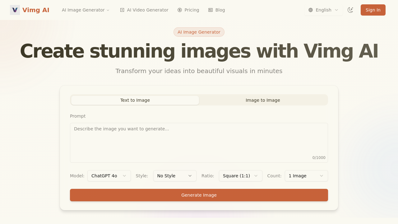Image resolution: width=398 pixels, height=224 pixels.
Task: Click the 0/1000 character counter
Action: click(x=319, y=157)
